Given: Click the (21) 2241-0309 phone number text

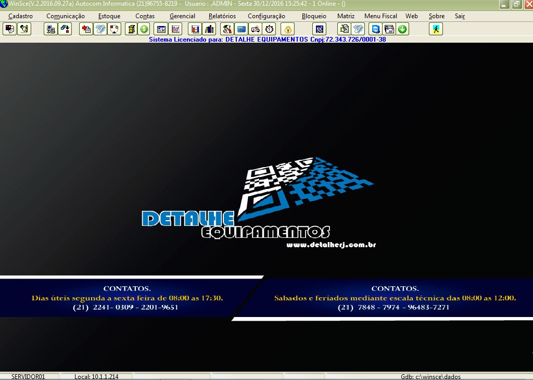Looking at the screenshot, I should tap(125, 307).
